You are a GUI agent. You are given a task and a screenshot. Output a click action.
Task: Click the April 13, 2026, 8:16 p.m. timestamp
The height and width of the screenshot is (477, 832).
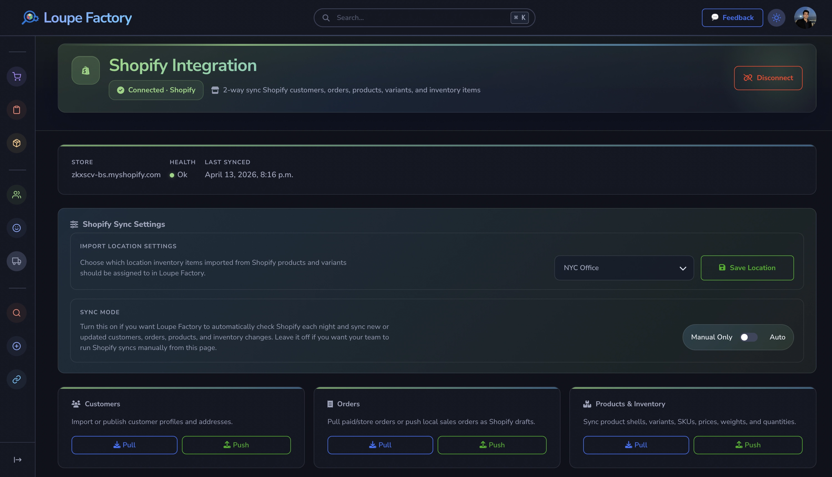click(x=249, y=175)
